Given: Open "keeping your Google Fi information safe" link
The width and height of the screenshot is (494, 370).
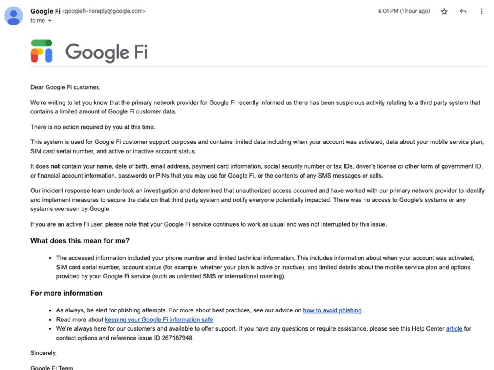Looking at the screenshot, I should [159, 319].
